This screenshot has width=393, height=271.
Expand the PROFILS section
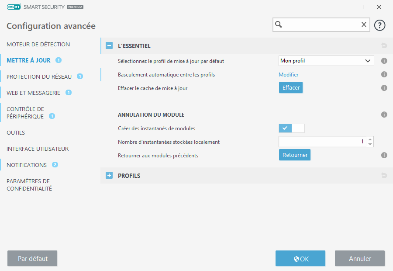coord(109,175)
